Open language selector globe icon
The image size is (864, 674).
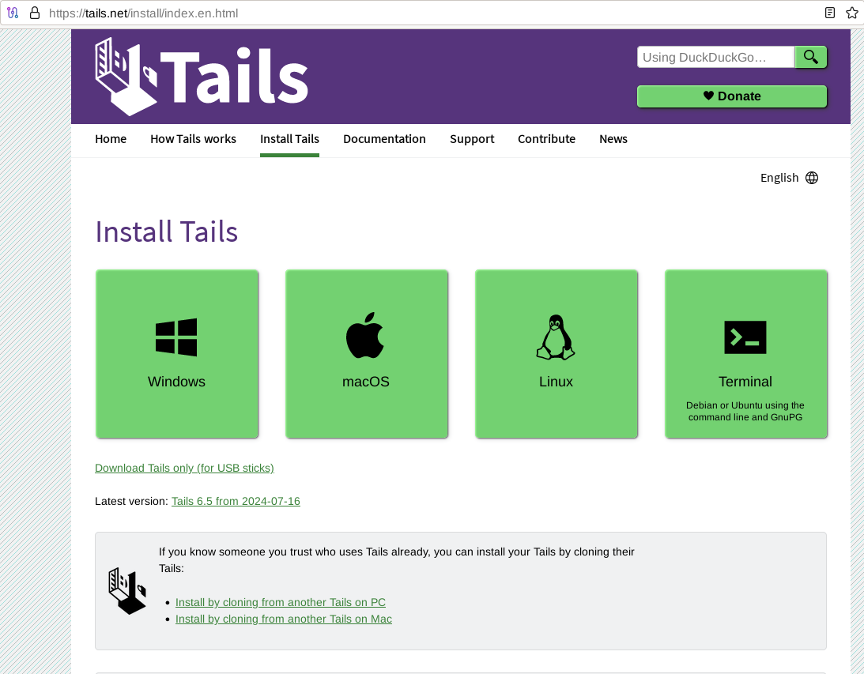click(812, 178)
